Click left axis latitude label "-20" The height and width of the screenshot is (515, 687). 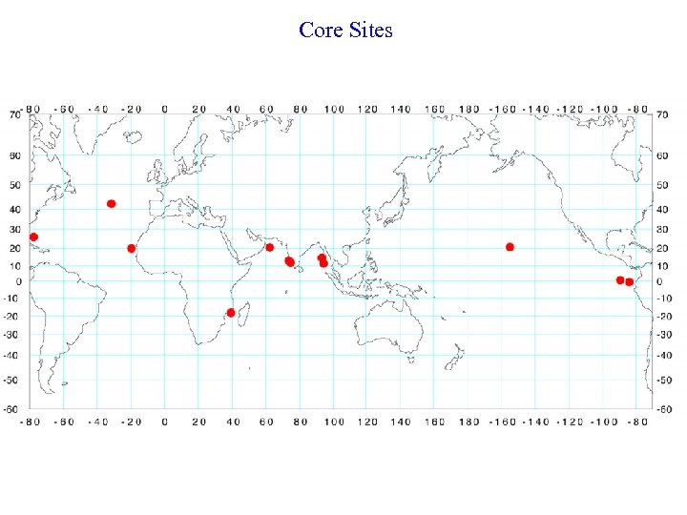(10, 317)
